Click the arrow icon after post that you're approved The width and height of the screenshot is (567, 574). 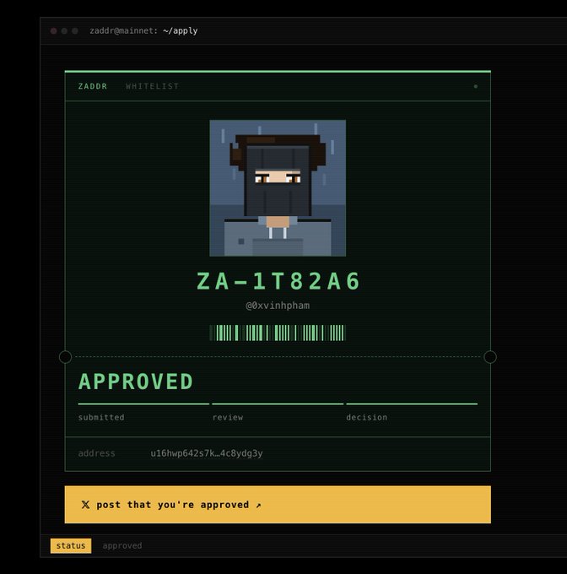(259, 505)
